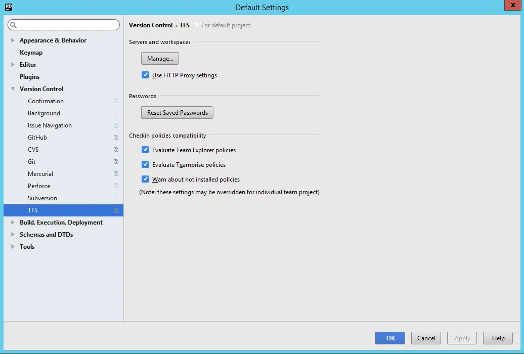The height and width of the screenshot is (354, 524).
Task: Select Perforce settings item
Action: (x=39, y=186)
